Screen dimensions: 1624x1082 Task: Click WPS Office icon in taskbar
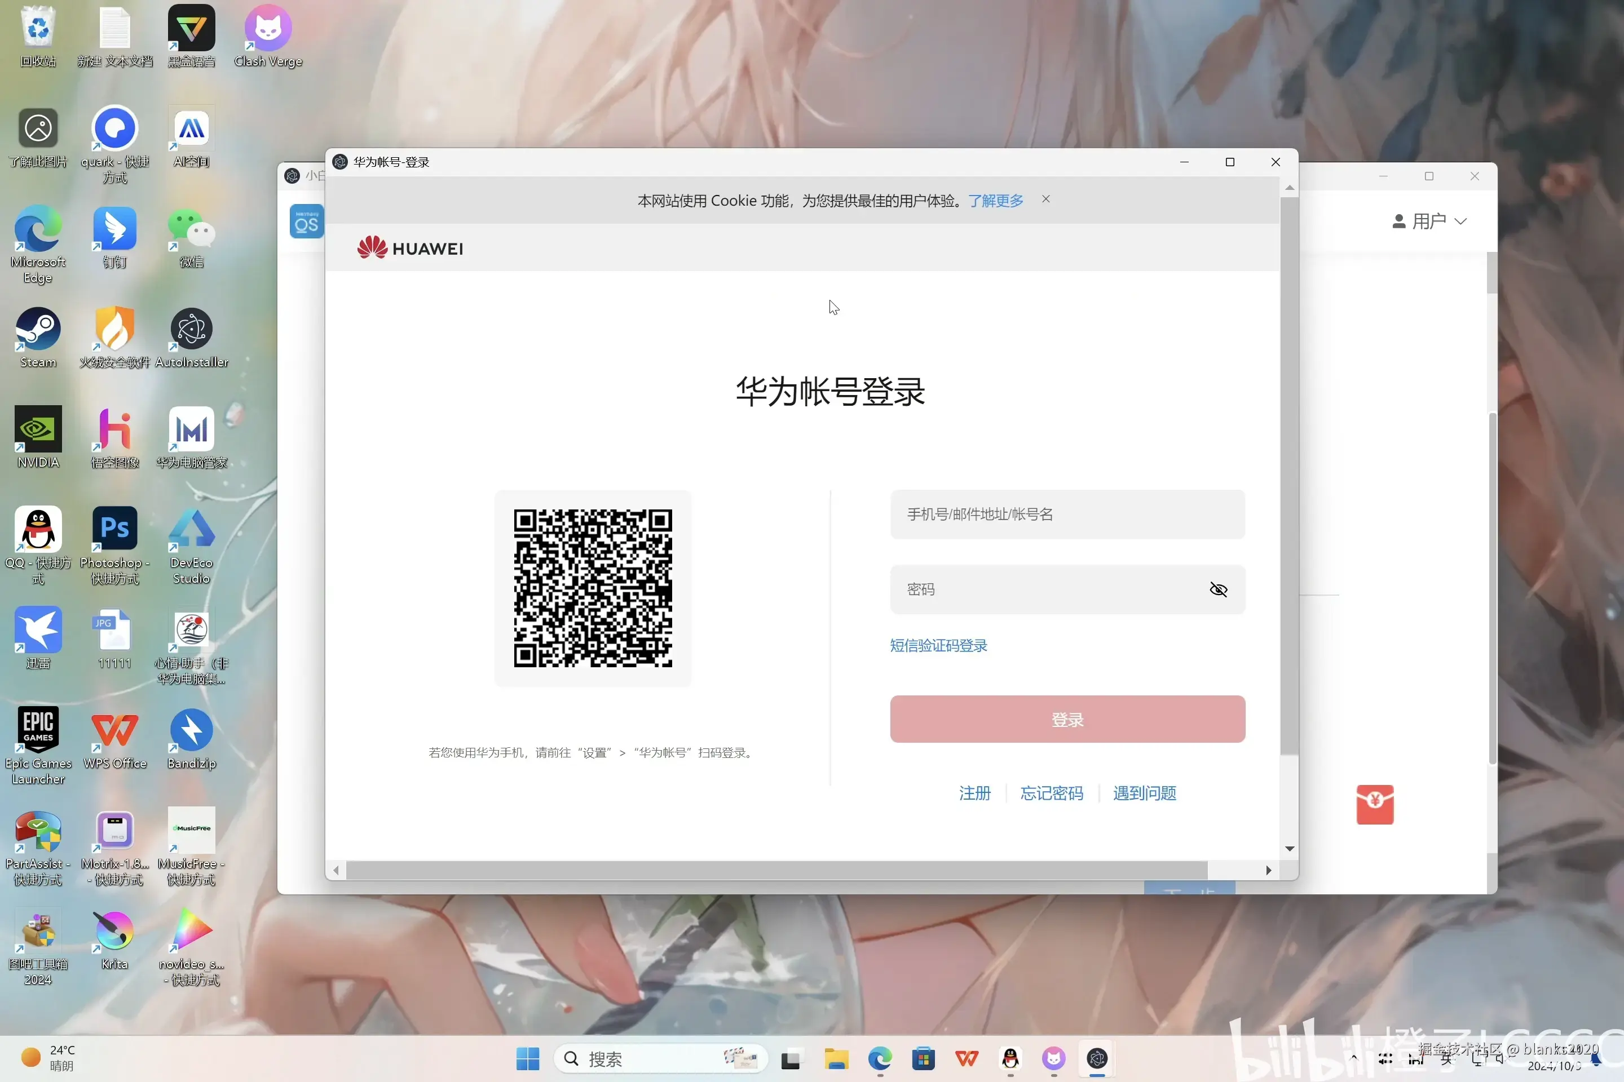[967, 1058]
